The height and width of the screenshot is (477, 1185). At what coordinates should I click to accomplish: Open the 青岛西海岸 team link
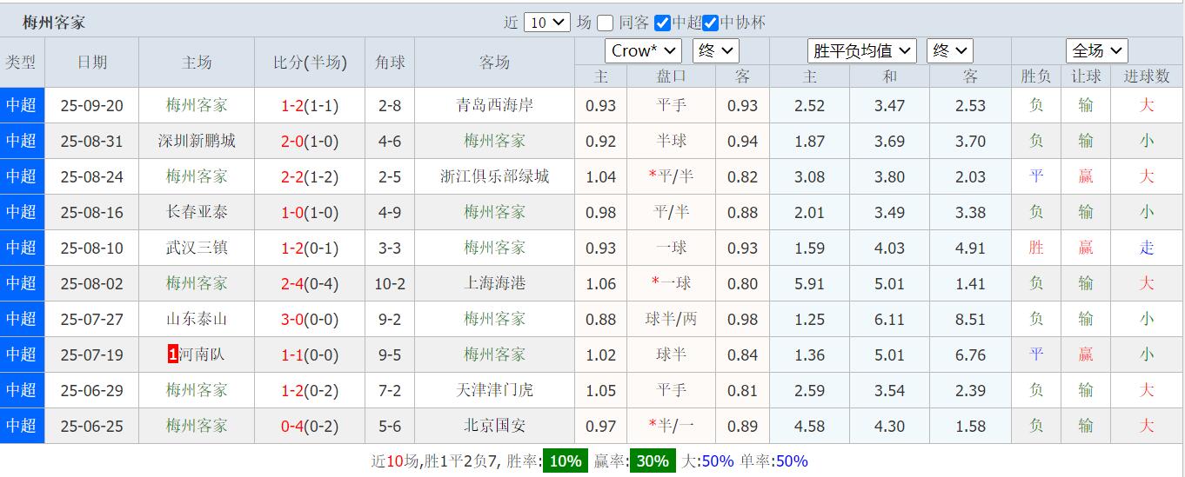pos(494,105)
